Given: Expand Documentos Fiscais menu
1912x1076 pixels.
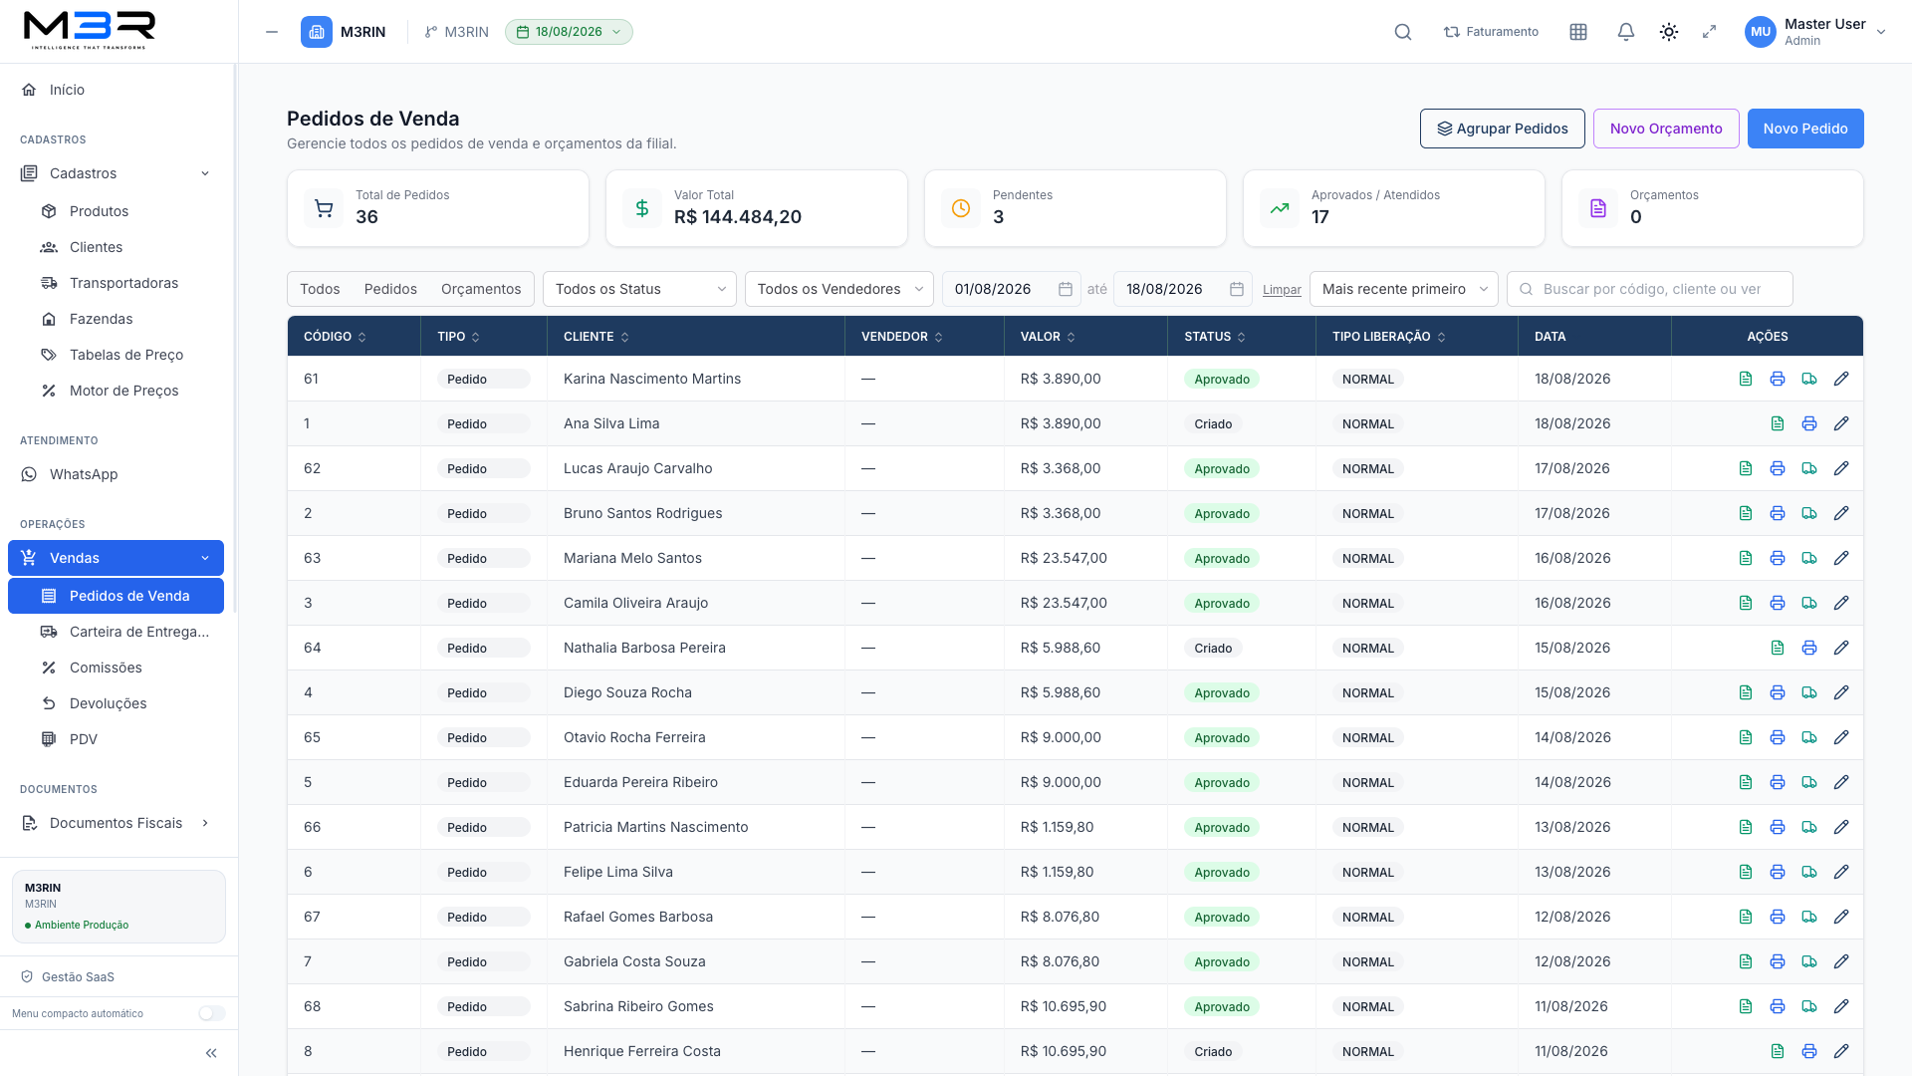Looking at the screenshot, I should click(x=119, y=823).
